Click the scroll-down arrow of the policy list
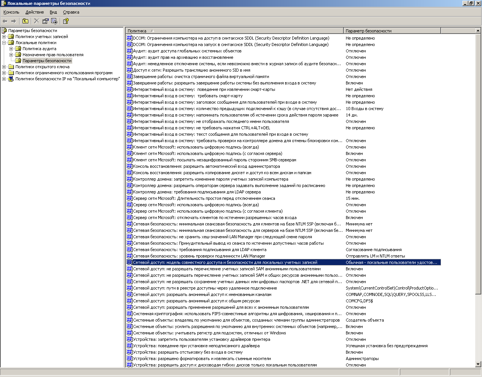 (x=478, y=364)
